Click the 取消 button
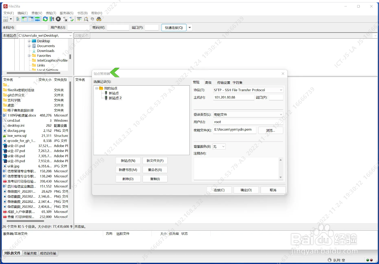The image size is (379, 264). pos(273,190)
